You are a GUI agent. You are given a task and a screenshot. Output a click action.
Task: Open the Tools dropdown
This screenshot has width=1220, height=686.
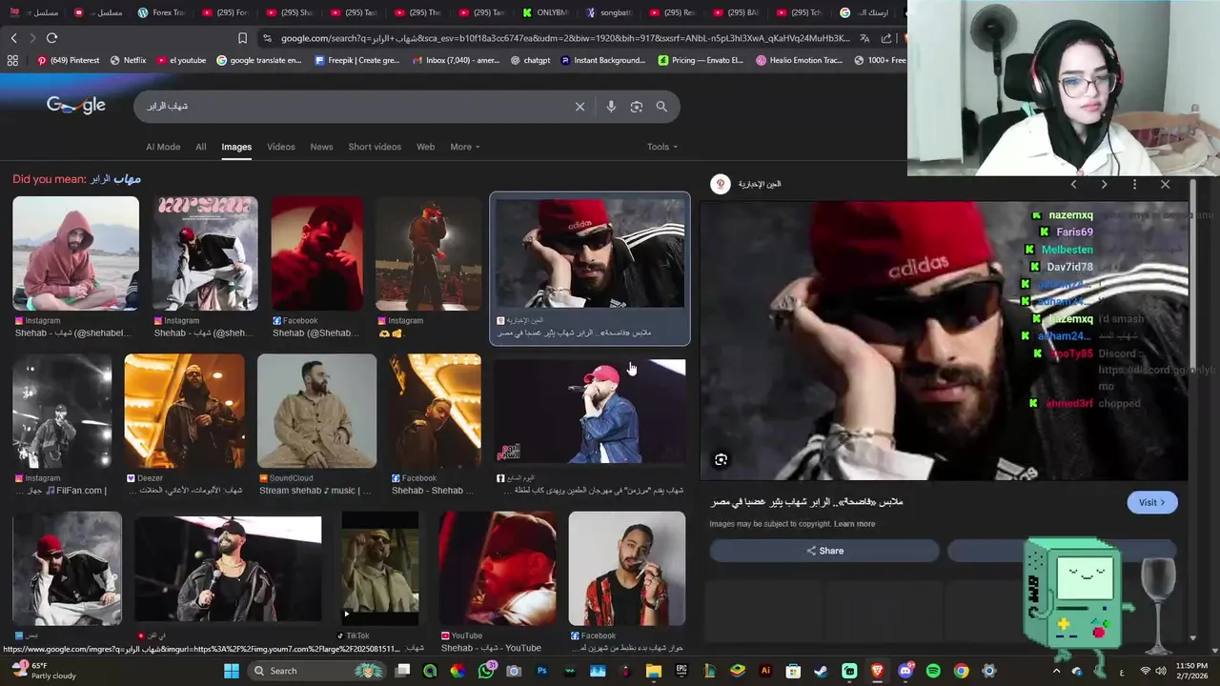point(662,147)
